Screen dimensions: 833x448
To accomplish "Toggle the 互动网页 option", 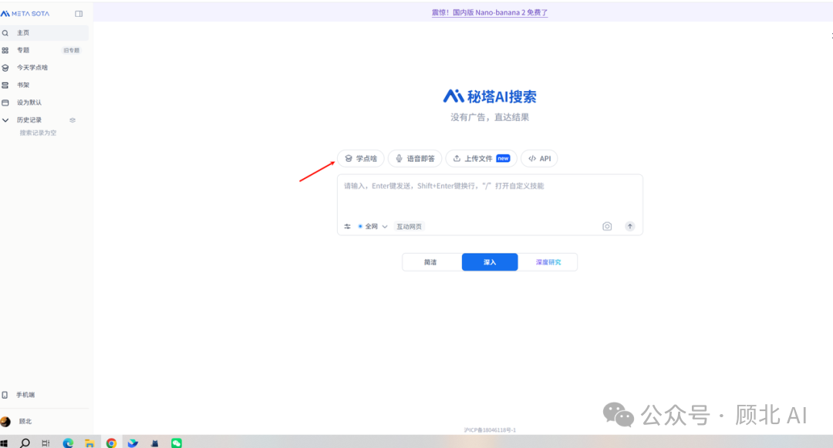I will point(409,227).
